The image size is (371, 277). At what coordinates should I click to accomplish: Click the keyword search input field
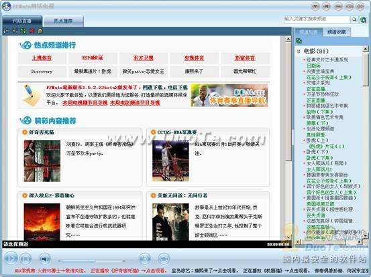pyautogui.click(x=317, y=19)
